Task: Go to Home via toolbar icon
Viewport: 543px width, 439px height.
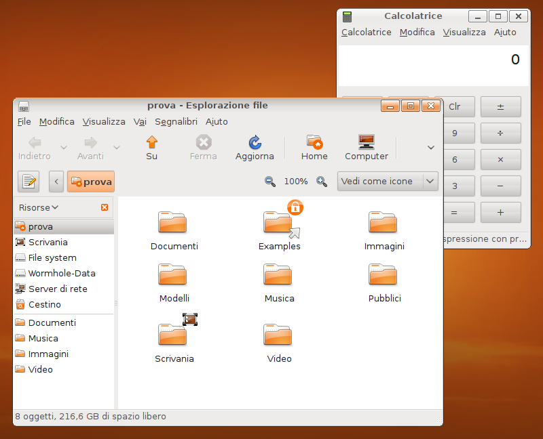Action: [x=314, y=142]
